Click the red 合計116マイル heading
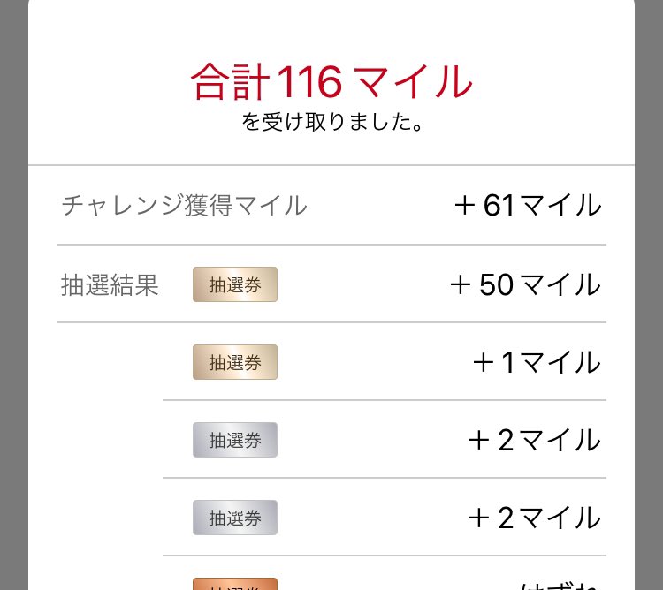The height and width of the screenshot is (590, 663). pyautogui.click(x=331, y=81)
